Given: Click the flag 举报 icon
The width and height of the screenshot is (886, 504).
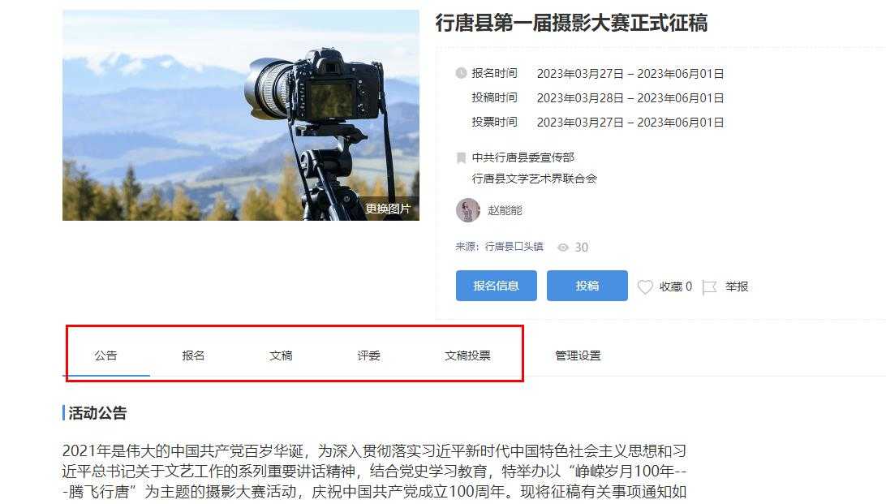Looking at the screenshot, I should 709,287.
